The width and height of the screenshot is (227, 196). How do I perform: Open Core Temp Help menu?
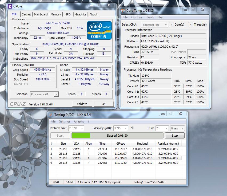161,17
